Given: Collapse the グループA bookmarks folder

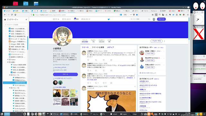Looking at the screenshot, I should 10,75.
